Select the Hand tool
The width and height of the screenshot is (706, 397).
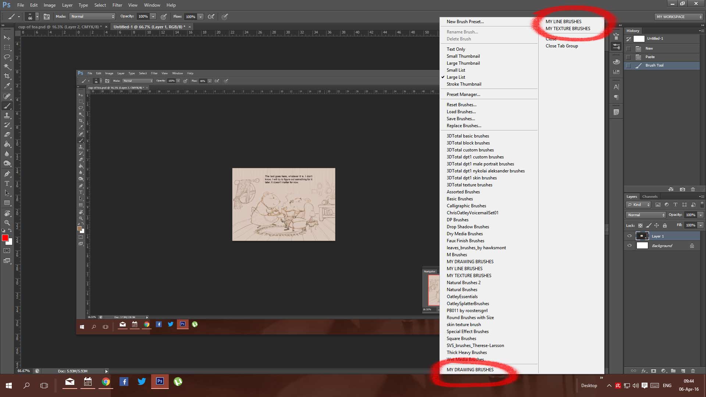(7, 213)
